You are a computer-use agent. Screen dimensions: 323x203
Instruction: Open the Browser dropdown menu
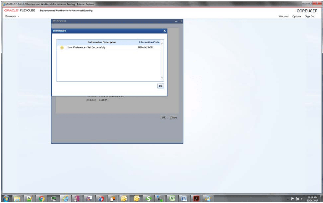(x=12, y=16)
